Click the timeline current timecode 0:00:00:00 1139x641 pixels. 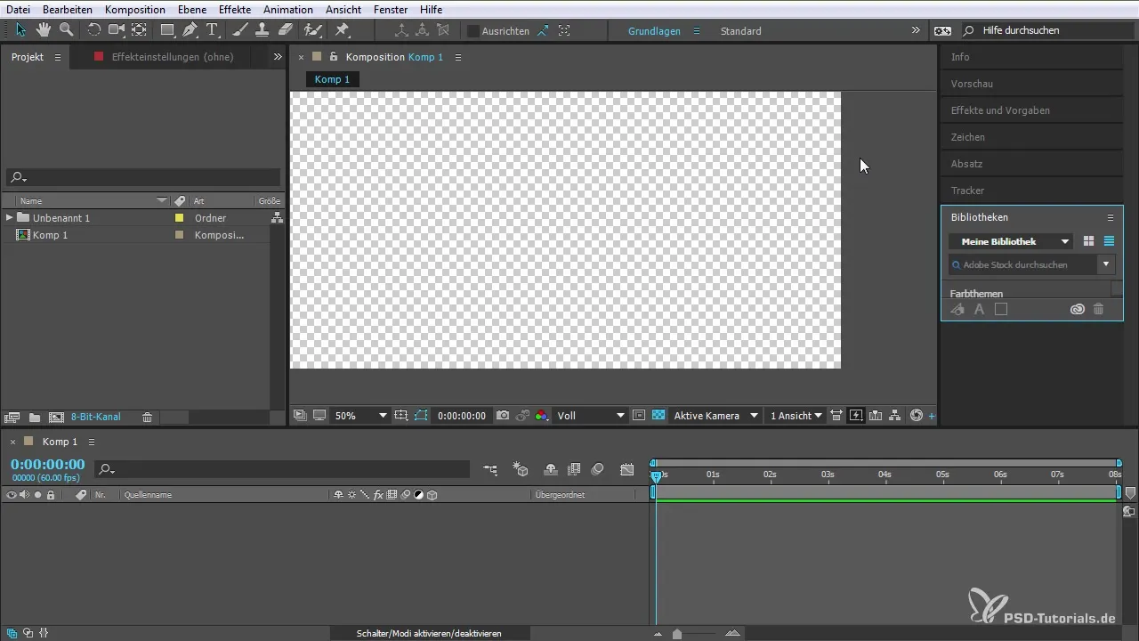(48, 465)
